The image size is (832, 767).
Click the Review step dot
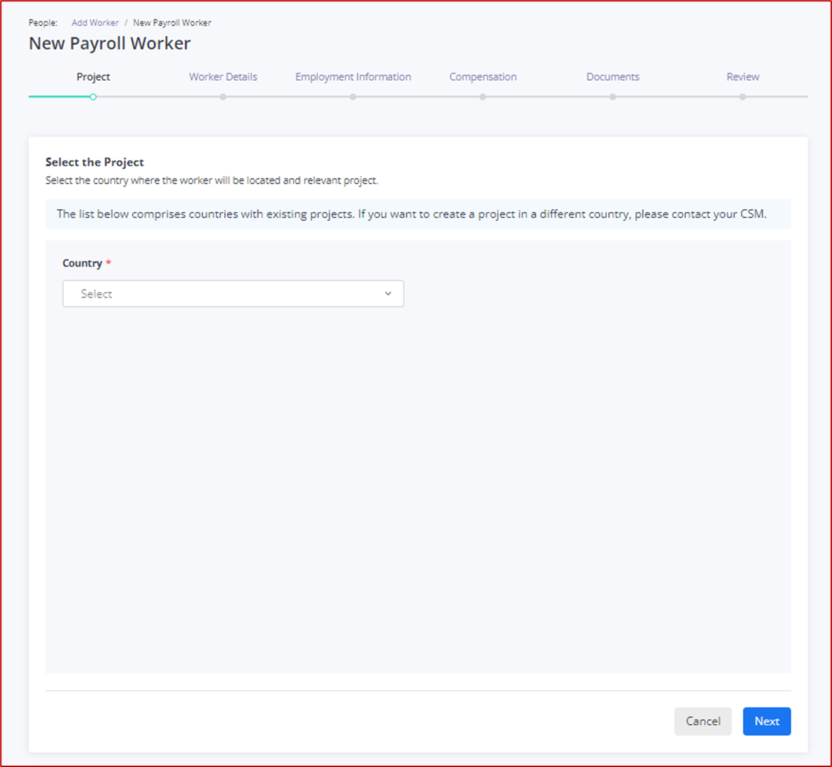742,97
